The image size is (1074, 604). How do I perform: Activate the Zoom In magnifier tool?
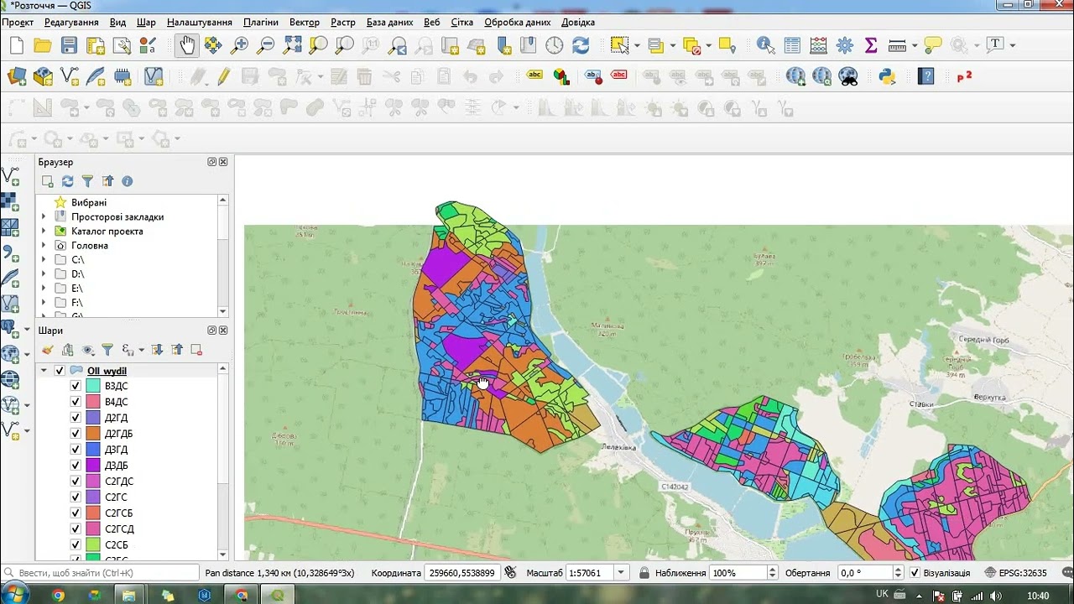[x=239, y=45]
